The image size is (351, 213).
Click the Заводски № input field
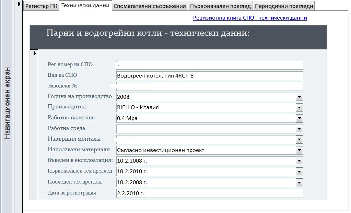click(210, 86)
